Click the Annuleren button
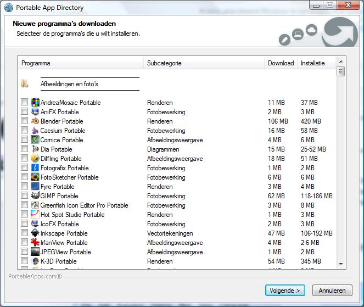The image size is (364, 307). pos(332,291)
